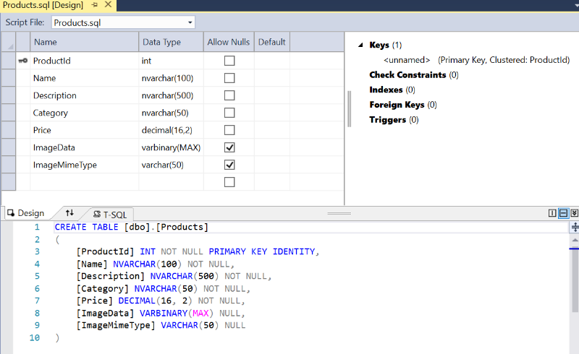Click the varchar(50) data type cell

pos(171,165)
